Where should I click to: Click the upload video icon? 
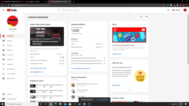tap(141, 17)
